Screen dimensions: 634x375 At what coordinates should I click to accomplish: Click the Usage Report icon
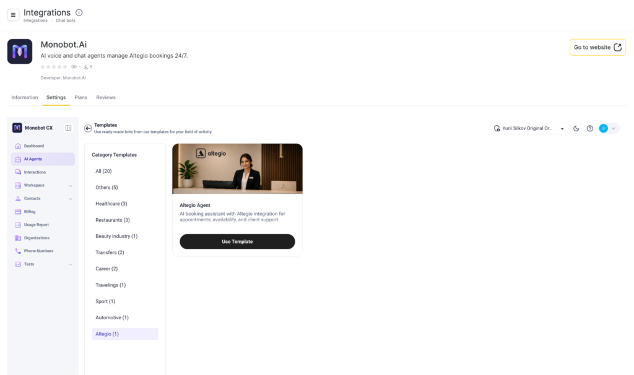tap(18, 225)
